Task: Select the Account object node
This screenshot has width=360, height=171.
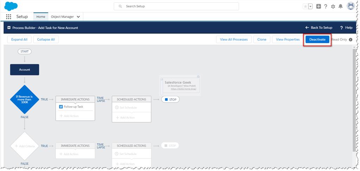Action: (x=25, y=70)
